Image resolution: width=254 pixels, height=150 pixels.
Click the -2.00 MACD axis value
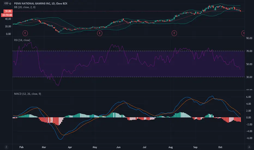[249, 124]
